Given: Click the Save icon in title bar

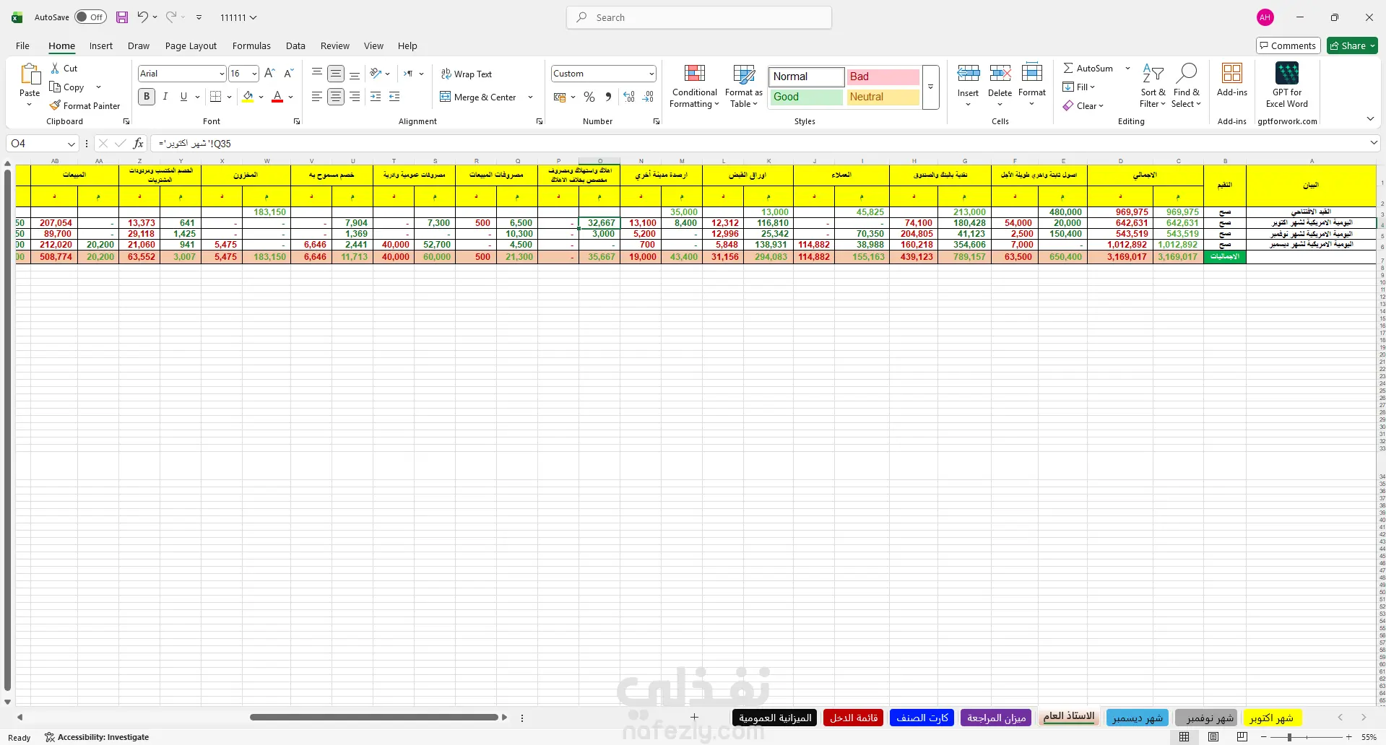Looking at the screenshot, I should point(122,17).
